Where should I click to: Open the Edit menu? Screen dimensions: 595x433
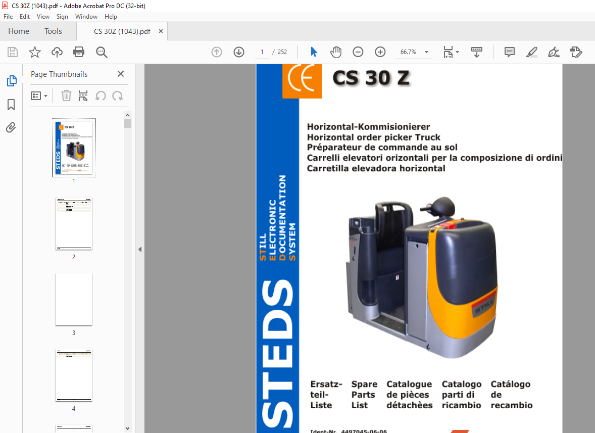tap(25, 17)
